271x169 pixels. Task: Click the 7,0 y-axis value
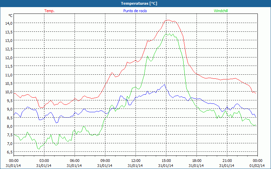coord(9,143)
